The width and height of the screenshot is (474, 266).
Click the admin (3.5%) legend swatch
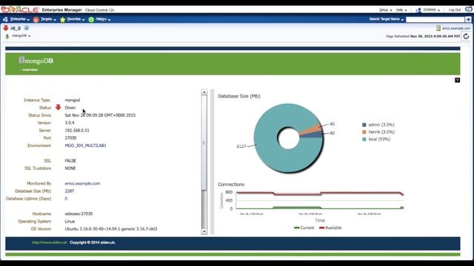coord(364,125)
